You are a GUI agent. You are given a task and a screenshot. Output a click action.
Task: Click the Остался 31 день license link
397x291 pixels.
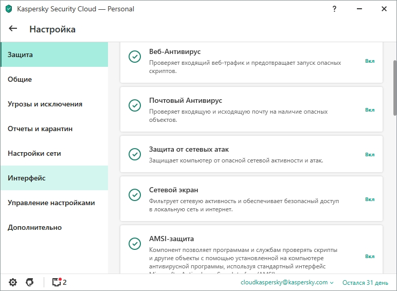tap(365, 282)
